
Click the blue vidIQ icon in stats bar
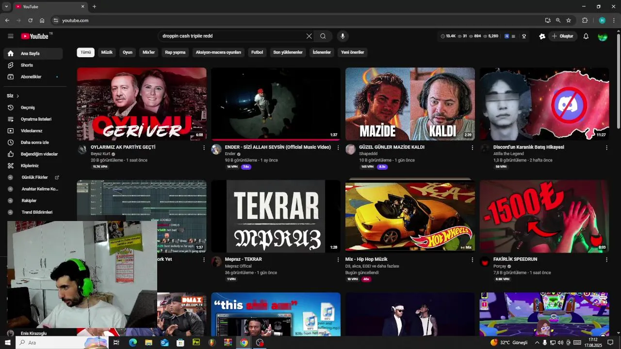pos(507,36)
